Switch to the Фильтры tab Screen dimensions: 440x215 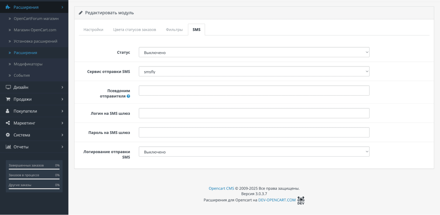tap(174, 30)
